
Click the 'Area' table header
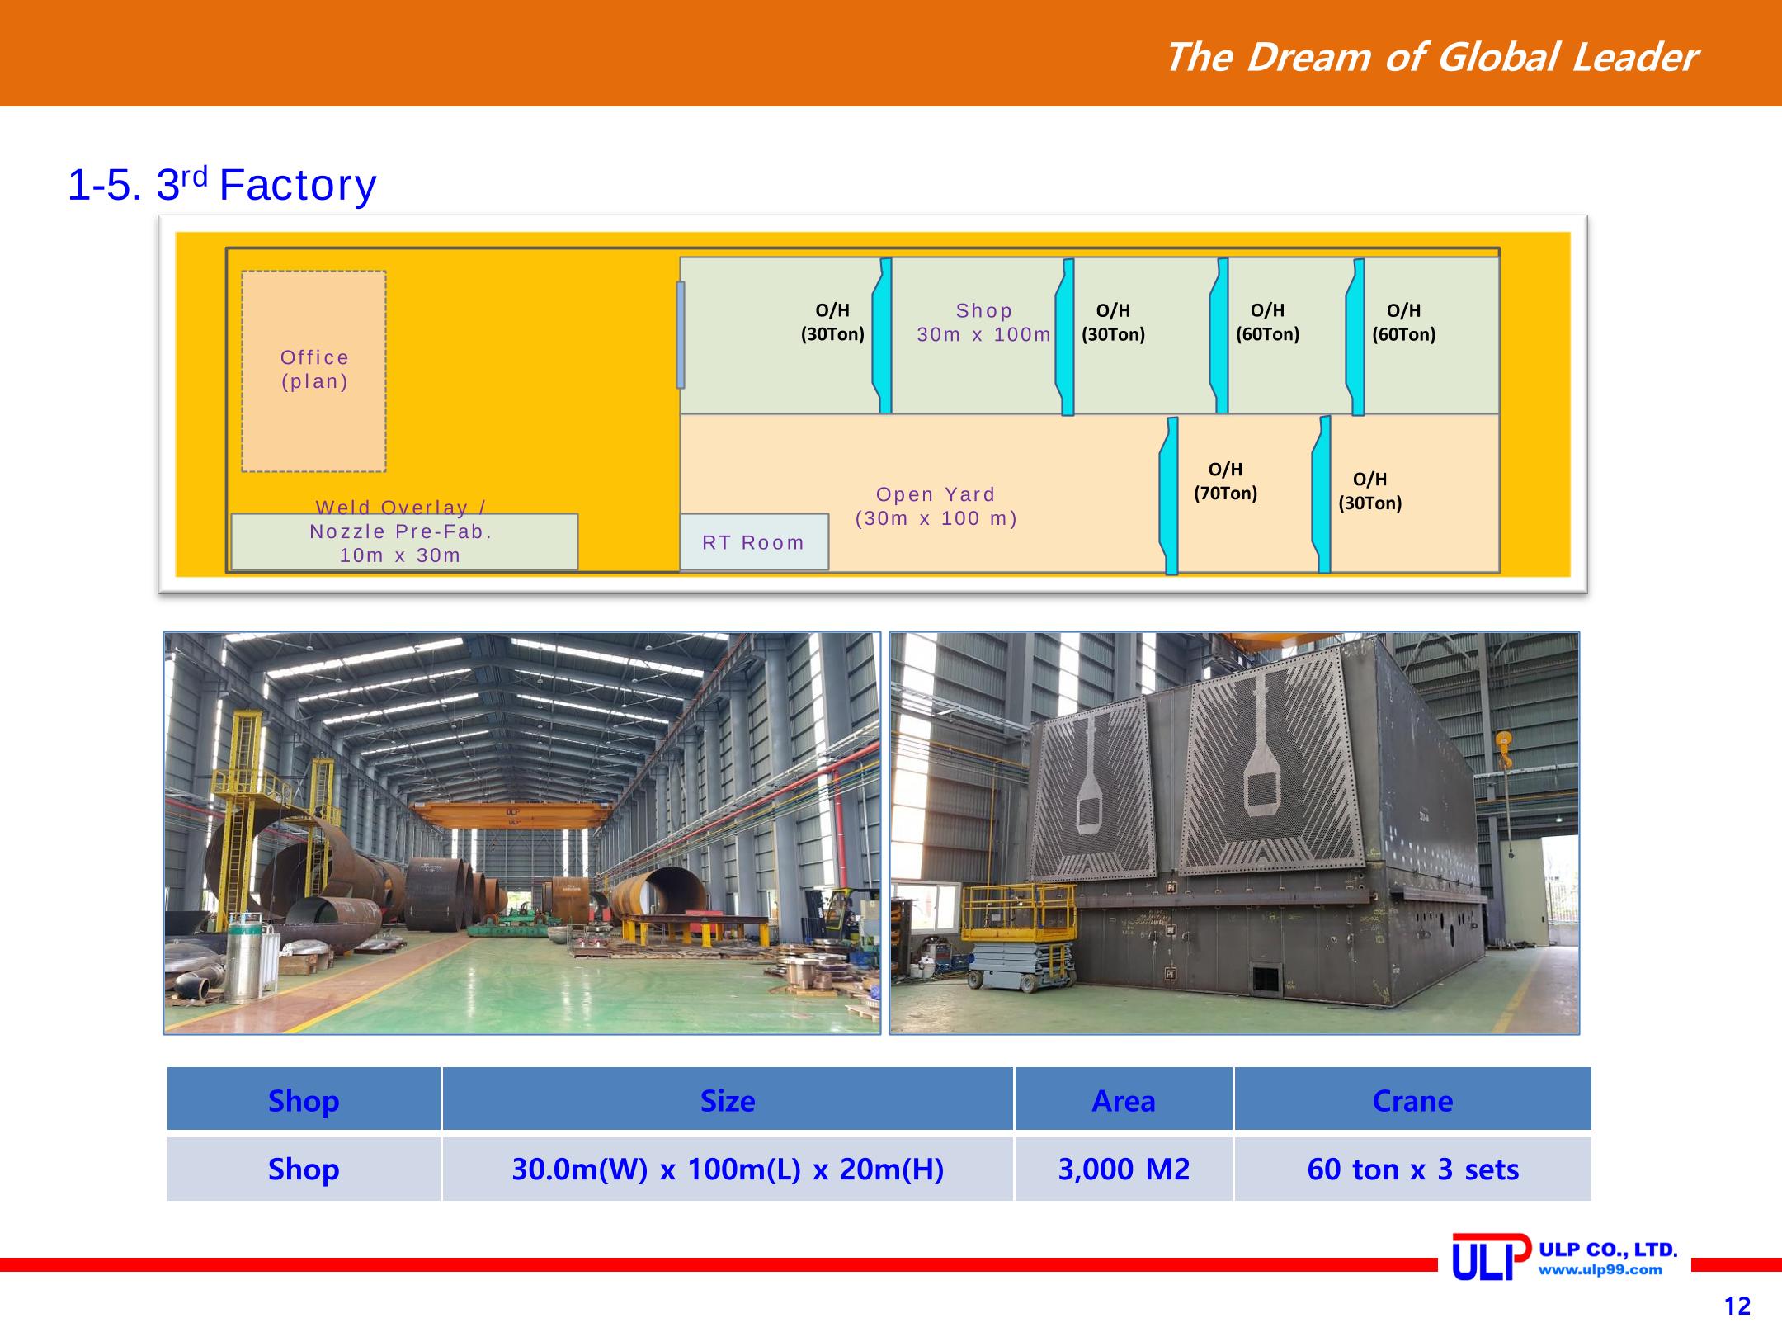click(x=1124, y=1100)
